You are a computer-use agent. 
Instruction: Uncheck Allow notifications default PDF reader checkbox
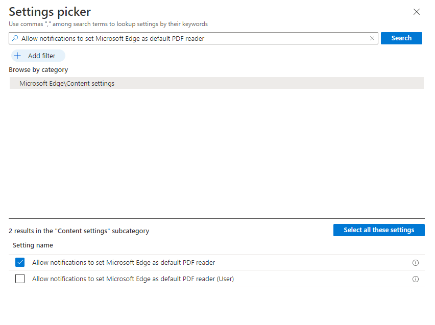pyautogui.click(x=20, y=263)
